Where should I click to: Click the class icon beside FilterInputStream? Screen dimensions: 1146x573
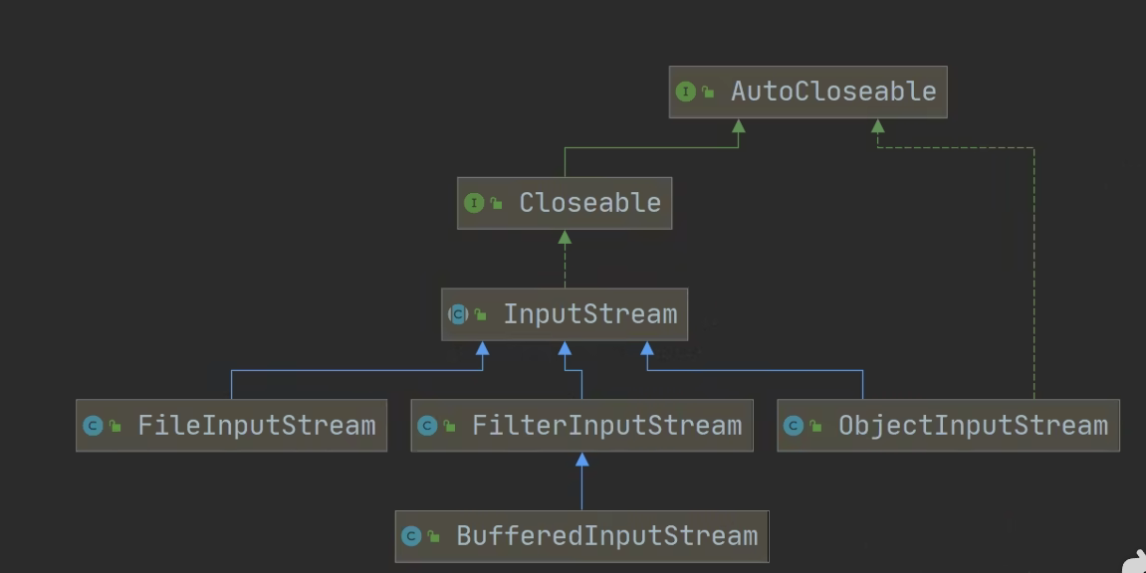coord(427,426)
